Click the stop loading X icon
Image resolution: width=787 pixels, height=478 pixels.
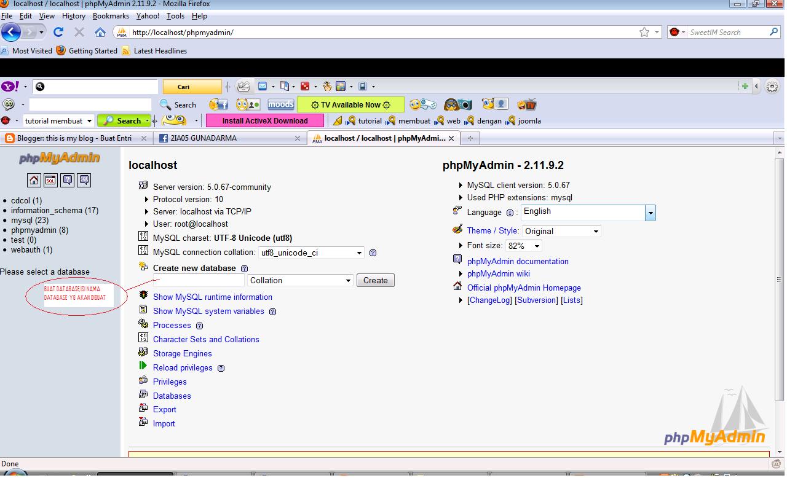pos(79,32)
